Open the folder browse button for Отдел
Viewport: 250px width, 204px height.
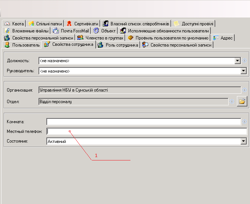[x=242, y=101]
